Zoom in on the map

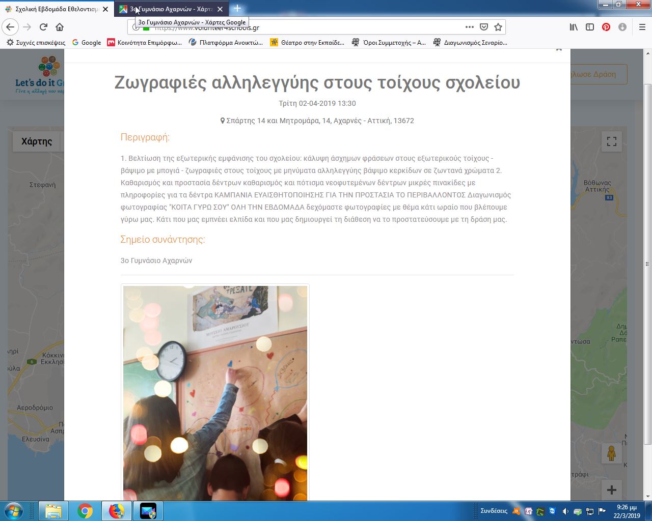coord(612,490)
